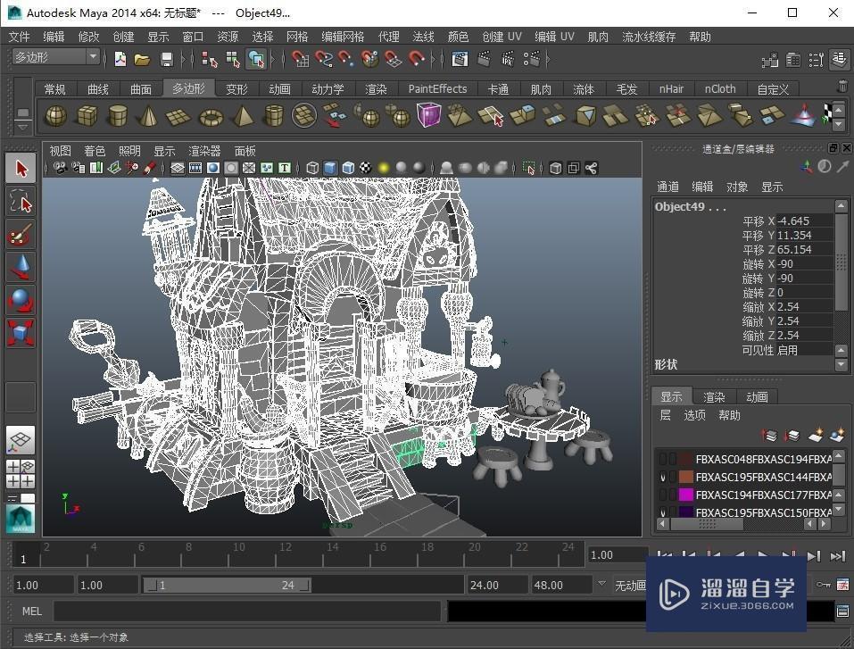Screen dimensions: 854x649
Task: Click the Open Scene folder icon
Action: (x=142, y=59)
